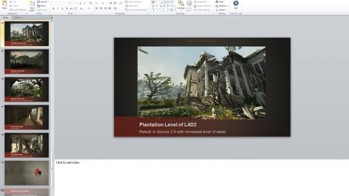Select the Line shape tool
Viewport: 349px width, 196px height.
[157, 2]
